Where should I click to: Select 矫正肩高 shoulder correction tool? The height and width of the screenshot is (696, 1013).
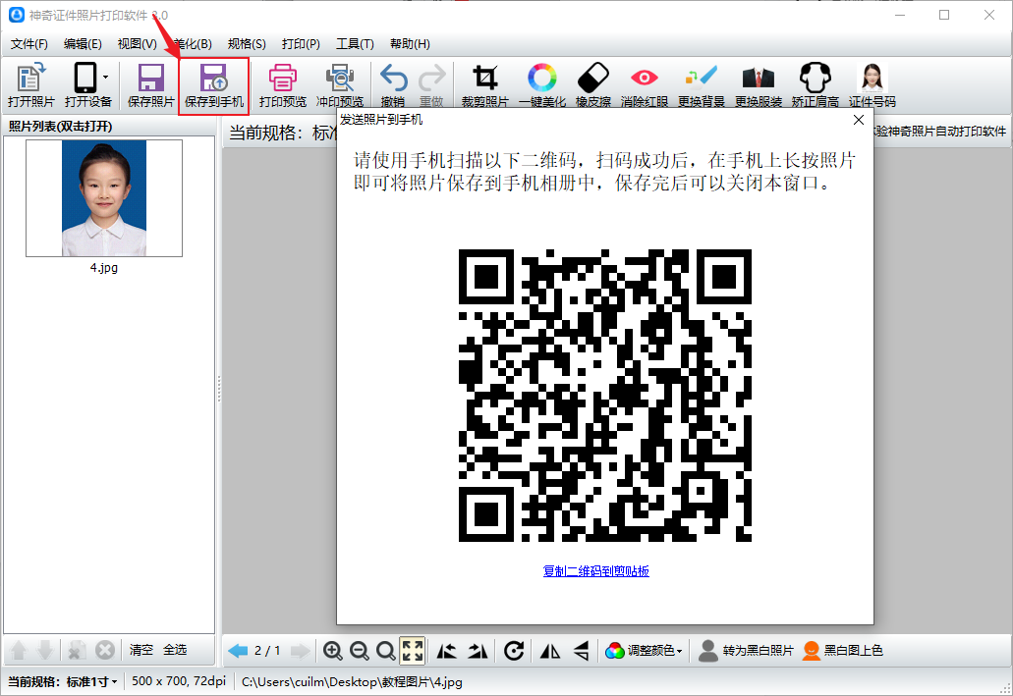click(816, 85)
